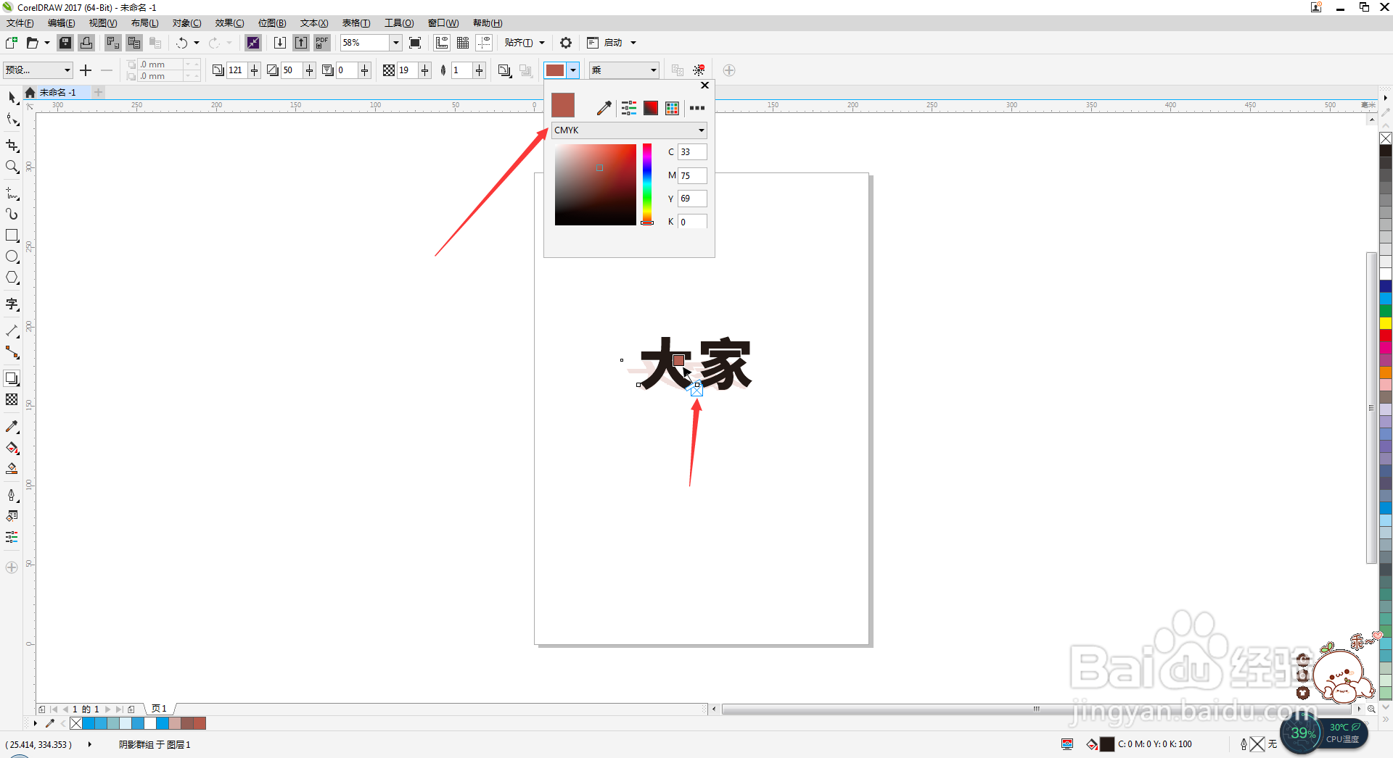Expand the 预设 presets dropdown
1393x758 pixels.
pyautogui.click(x=67, y=70)
